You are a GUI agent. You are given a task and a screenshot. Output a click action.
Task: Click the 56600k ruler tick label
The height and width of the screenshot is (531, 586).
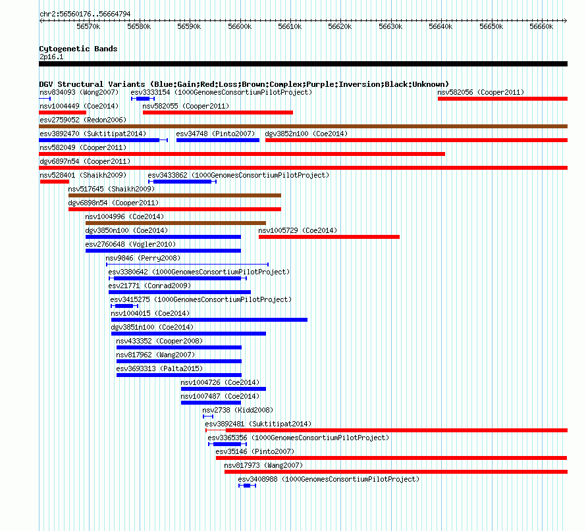pos(240,26)
